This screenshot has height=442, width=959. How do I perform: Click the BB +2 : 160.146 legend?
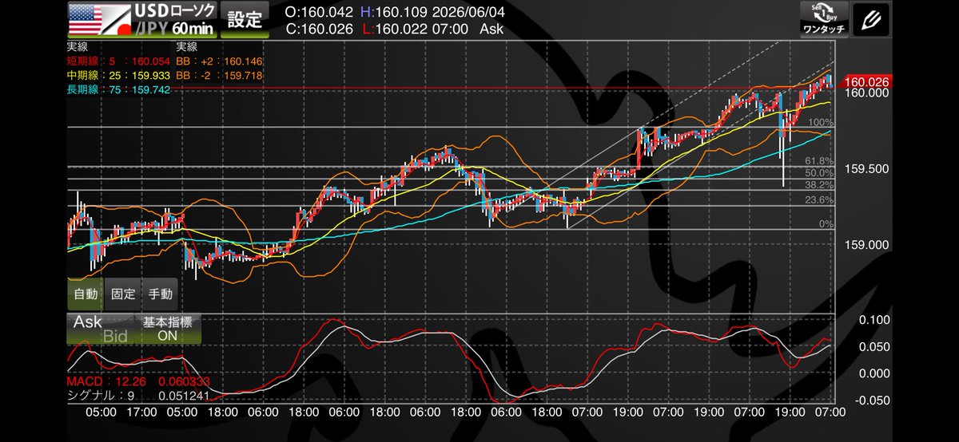point(220,61)
